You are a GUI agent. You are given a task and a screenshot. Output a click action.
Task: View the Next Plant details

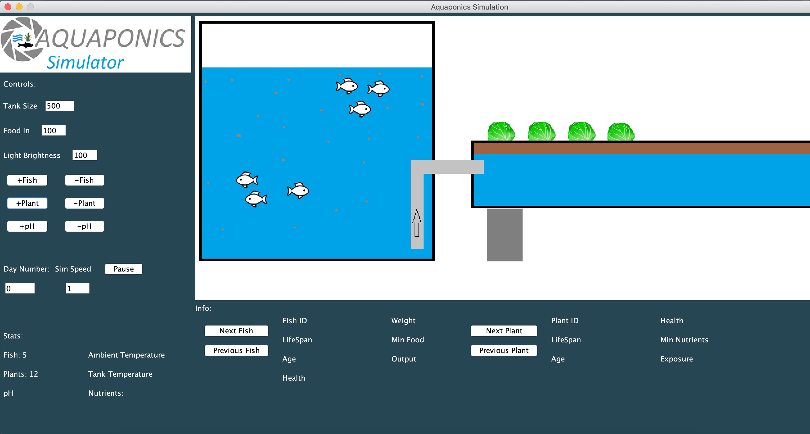[x=504, y=331]
